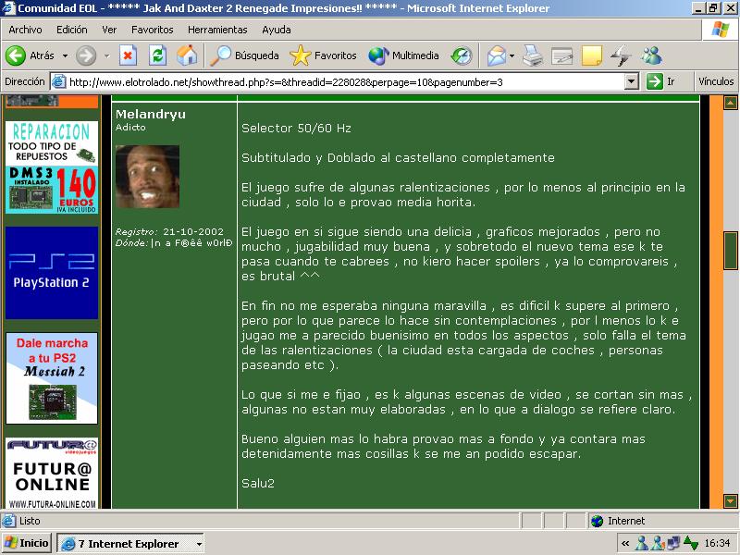
Task: Open the PlayStation 2 banner ad
Action: [x=52, y=273]
